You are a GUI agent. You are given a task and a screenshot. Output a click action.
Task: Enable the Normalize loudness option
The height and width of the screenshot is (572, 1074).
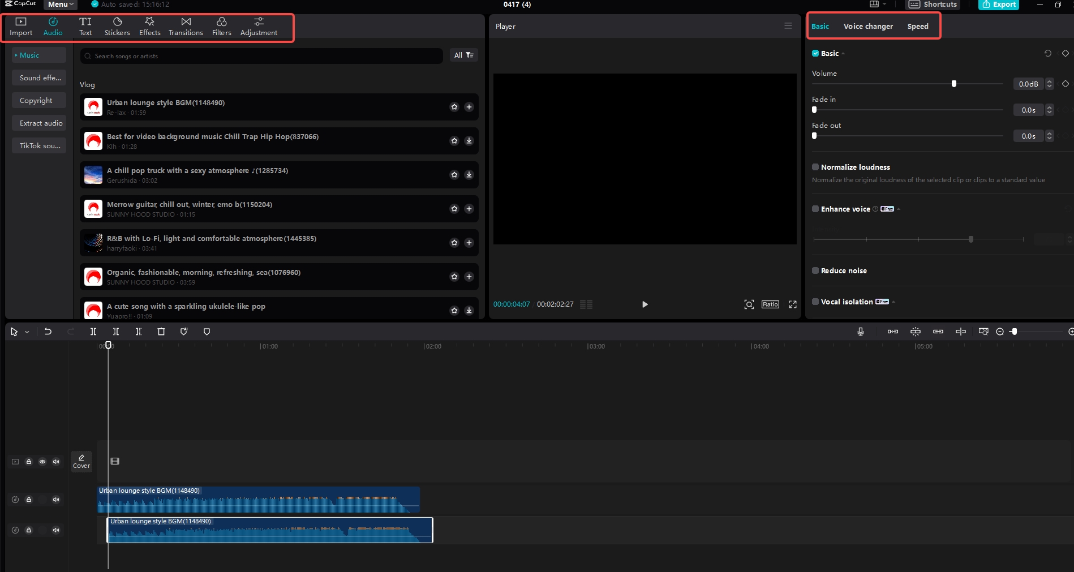pyautogui.click(x=815, y=167)
